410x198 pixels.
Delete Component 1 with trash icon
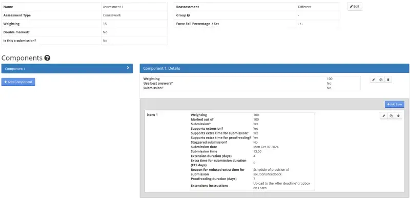(x=388, y=80)
